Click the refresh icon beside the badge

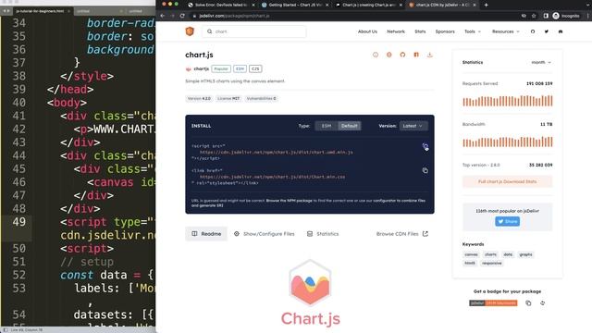tap(542, 303)
